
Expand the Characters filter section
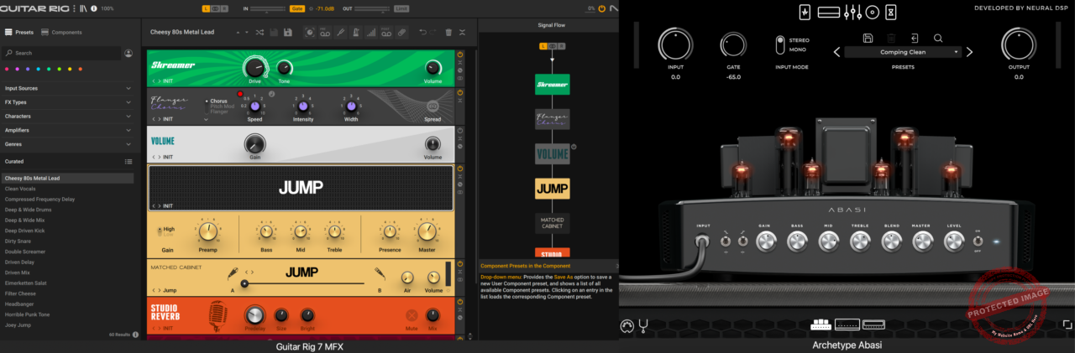(x=67, y=117)
